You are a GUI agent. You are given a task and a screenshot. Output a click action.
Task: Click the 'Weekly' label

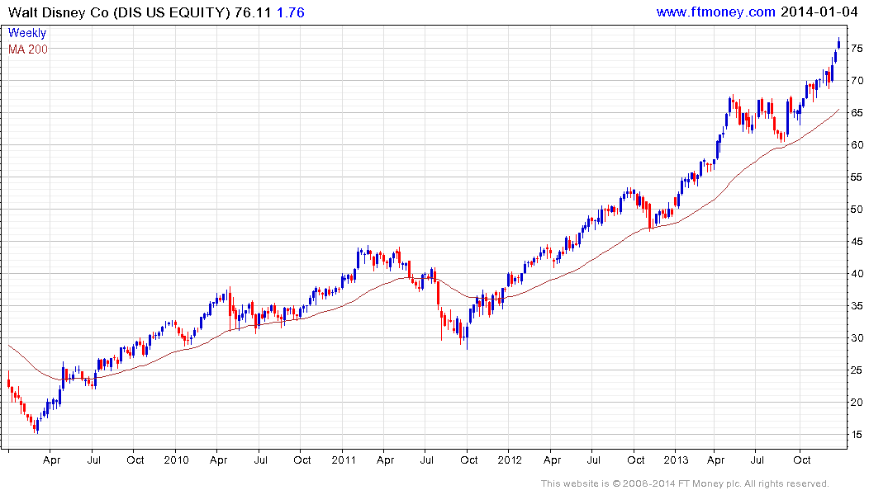click(x=27, y=33)
